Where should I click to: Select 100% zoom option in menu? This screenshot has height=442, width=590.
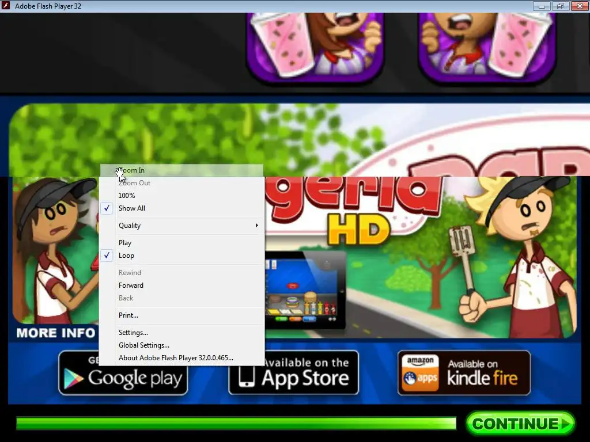181,196
